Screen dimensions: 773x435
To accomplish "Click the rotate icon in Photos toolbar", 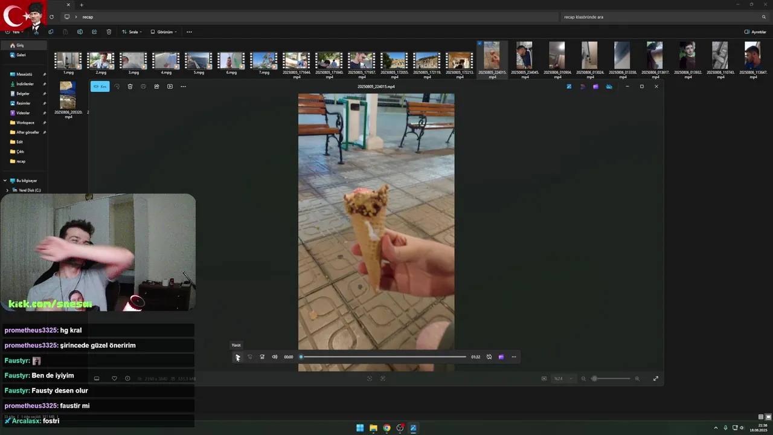I will point(117,86).
